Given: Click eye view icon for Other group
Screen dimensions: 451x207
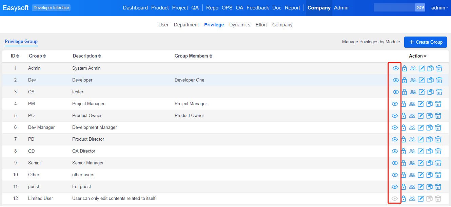Looking at the screenshot, I should [x=395, y=175].
